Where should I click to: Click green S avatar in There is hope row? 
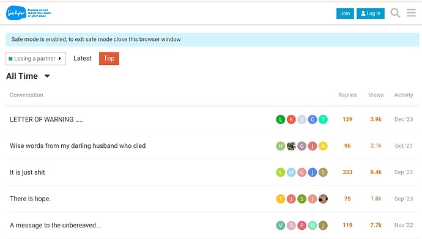(302, 199)
